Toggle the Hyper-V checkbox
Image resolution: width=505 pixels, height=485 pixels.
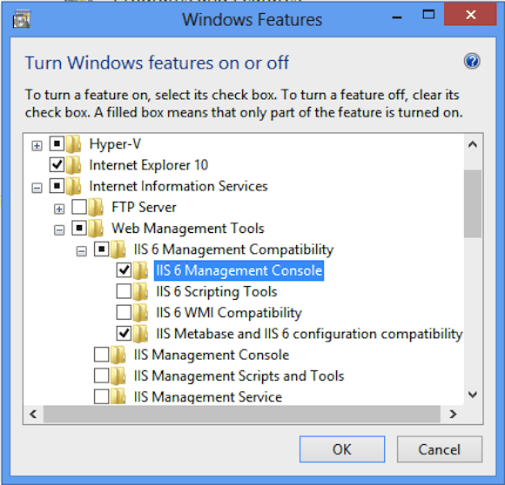tap(57, 143)
